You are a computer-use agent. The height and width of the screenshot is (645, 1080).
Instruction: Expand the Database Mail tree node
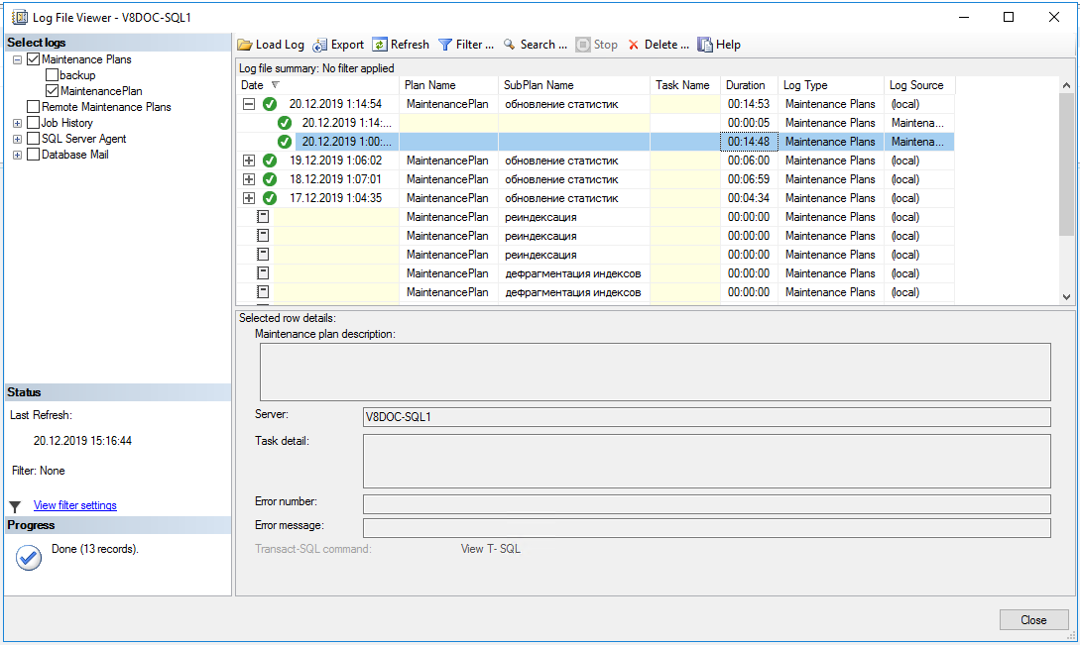pyautogui.click(x=17, y=155)
